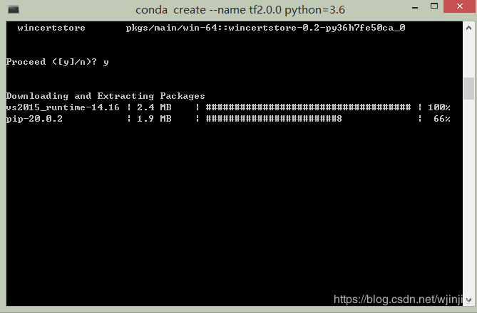Click 'Downloading and Extracting Packages' line

pos(106,96)
